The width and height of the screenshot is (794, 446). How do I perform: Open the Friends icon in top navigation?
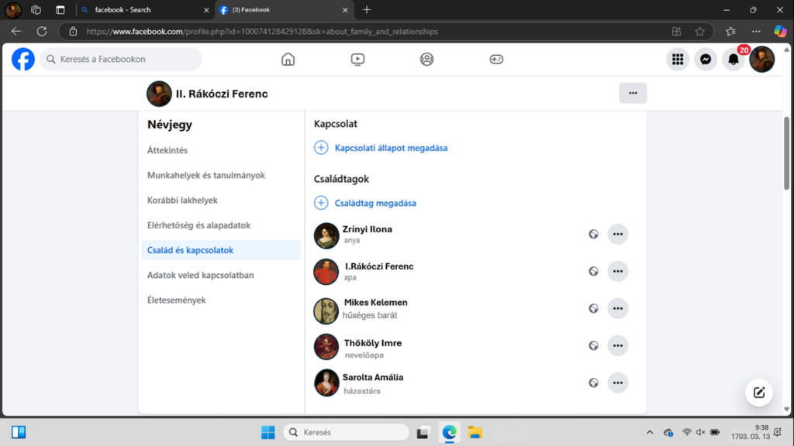[x=427, y=59]
